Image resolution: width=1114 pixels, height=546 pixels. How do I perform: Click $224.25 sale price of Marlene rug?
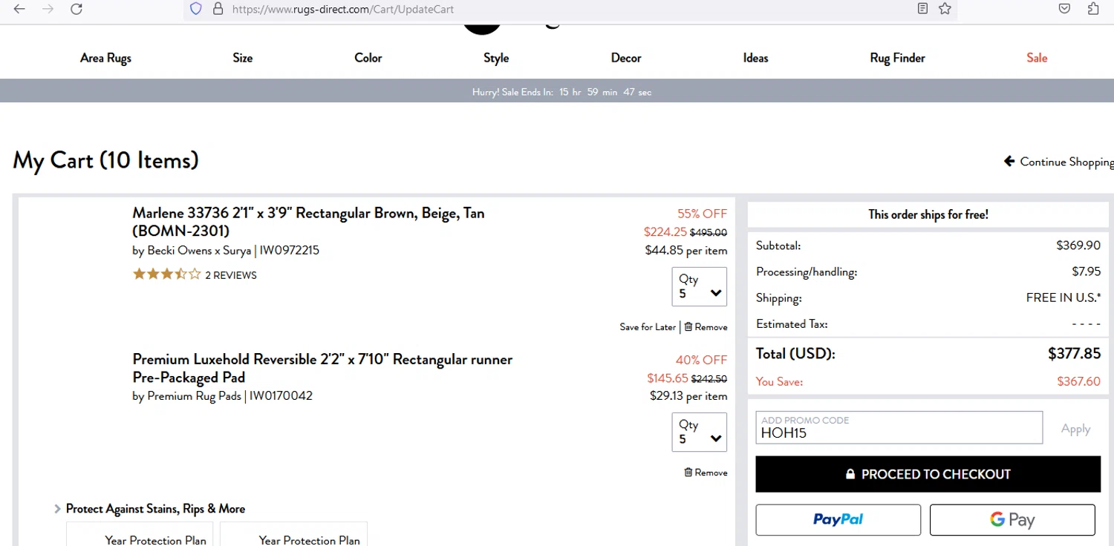pyautogui.click(x=665, y=232)
